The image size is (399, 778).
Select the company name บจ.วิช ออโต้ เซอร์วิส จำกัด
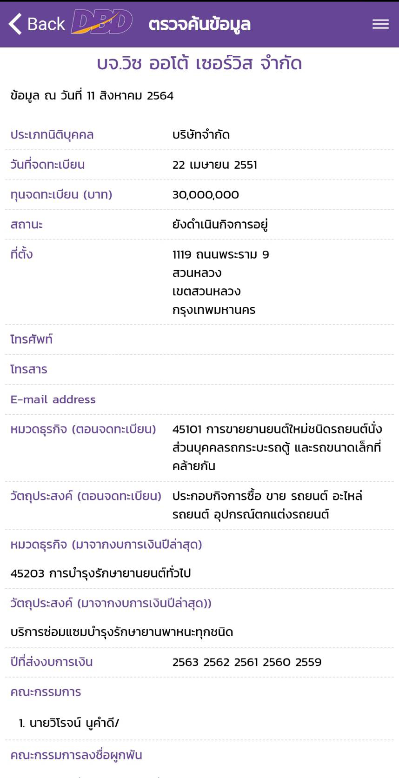[199, 63]
